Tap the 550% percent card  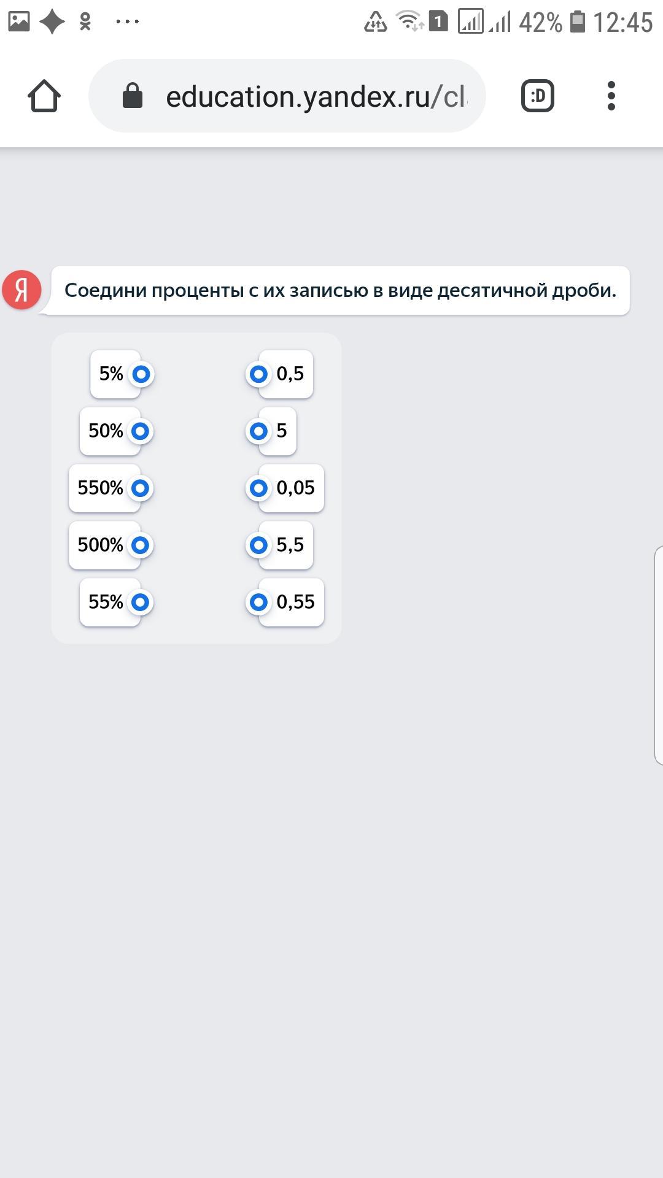(101, 488)
